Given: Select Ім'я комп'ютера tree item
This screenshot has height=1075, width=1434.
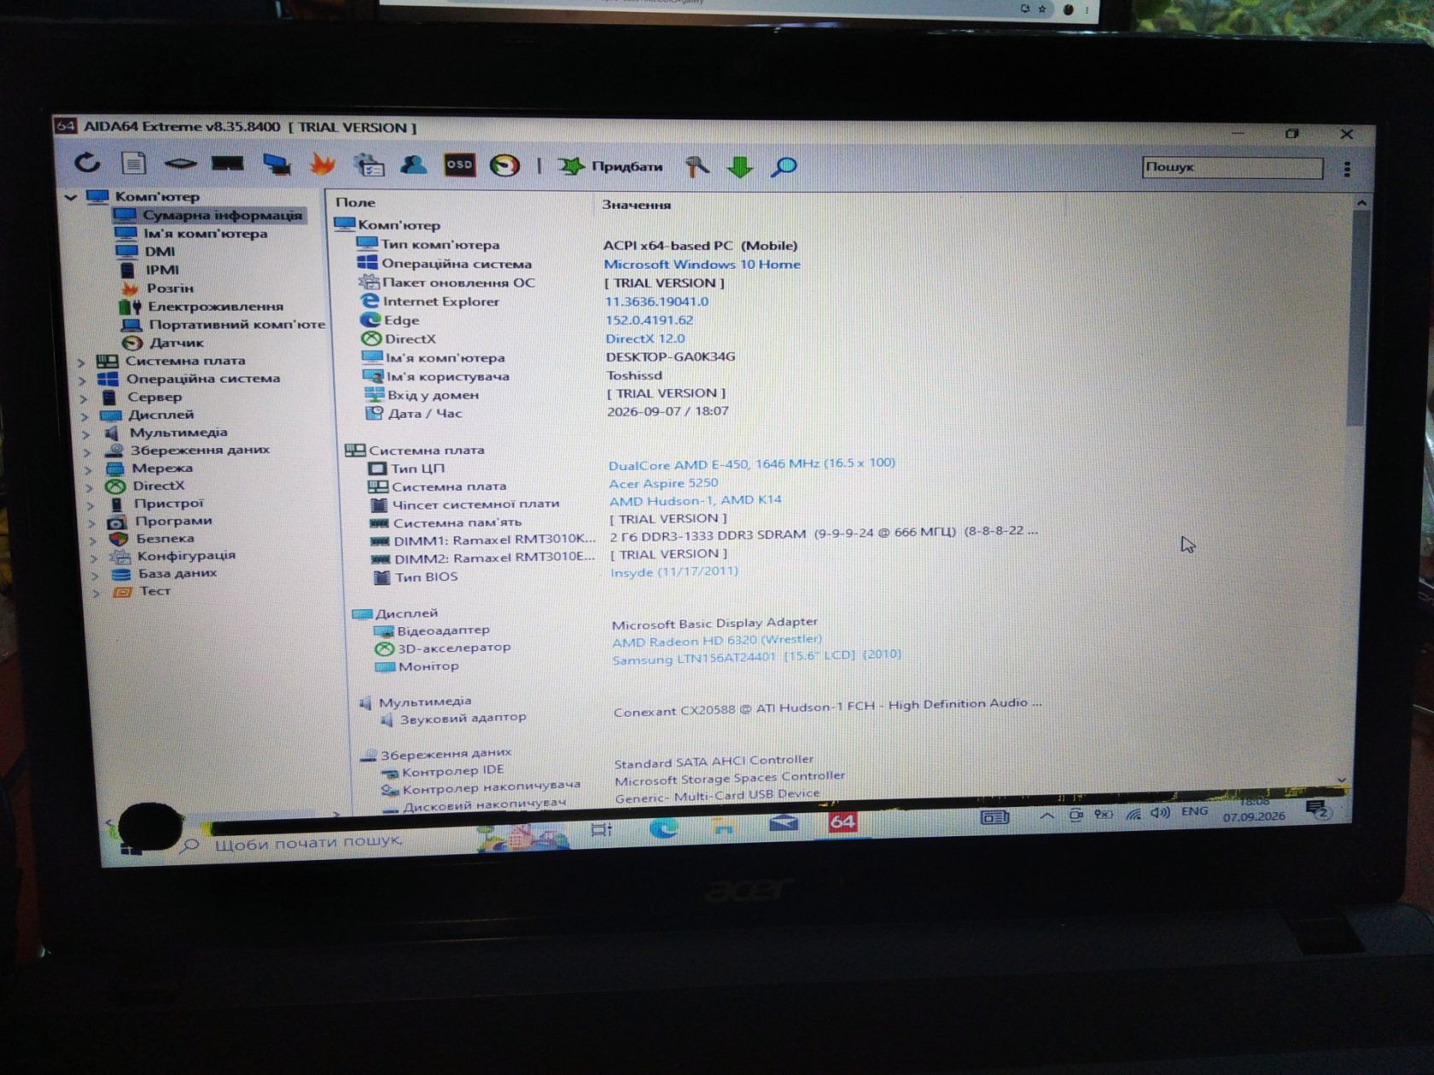Looking at the screenshot, I should (191, 233).
